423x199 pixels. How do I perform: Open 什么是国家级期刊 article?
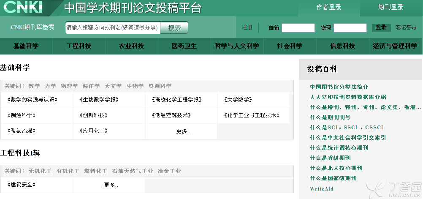tap(333, 178)
